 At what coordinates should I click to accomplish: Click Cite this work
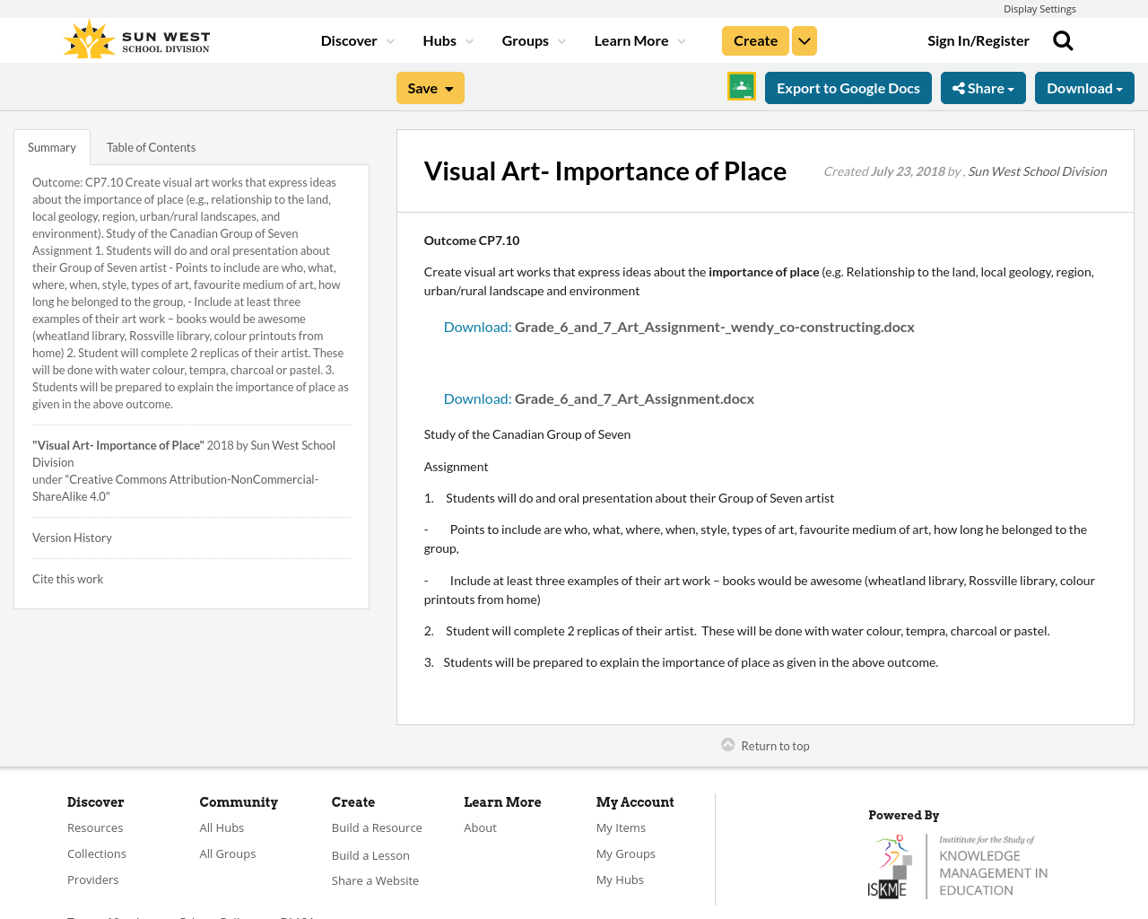pyautogui.click(x=67, y=578)
